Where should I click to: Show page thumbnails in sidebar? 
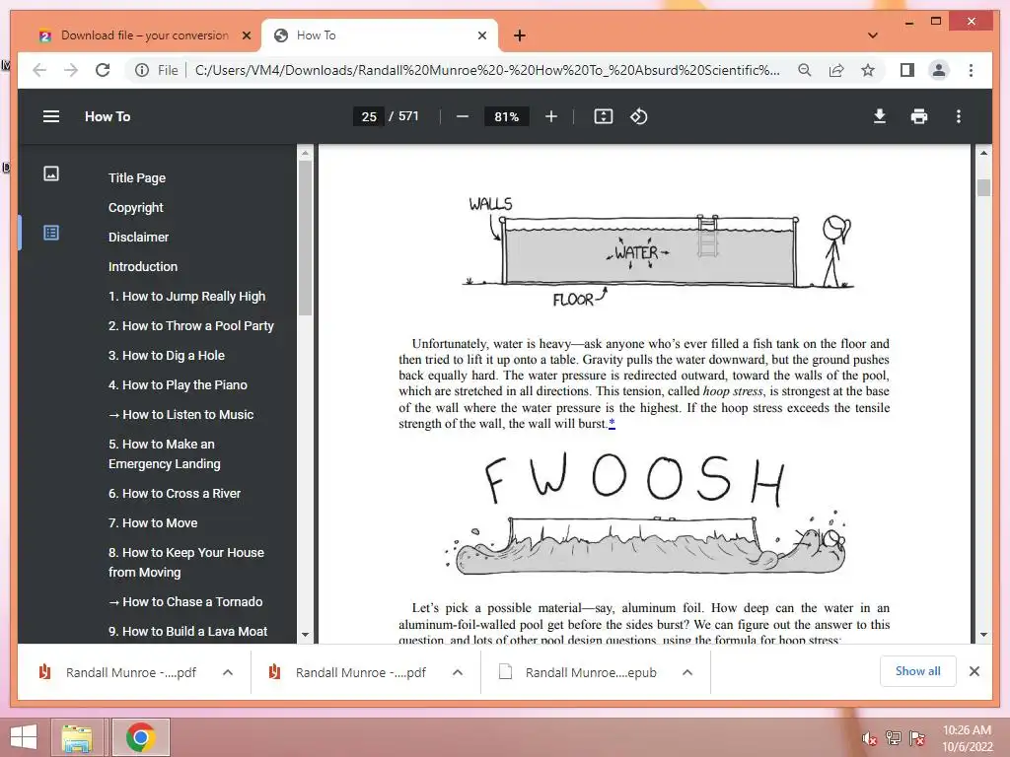click(x=51, y=173)
